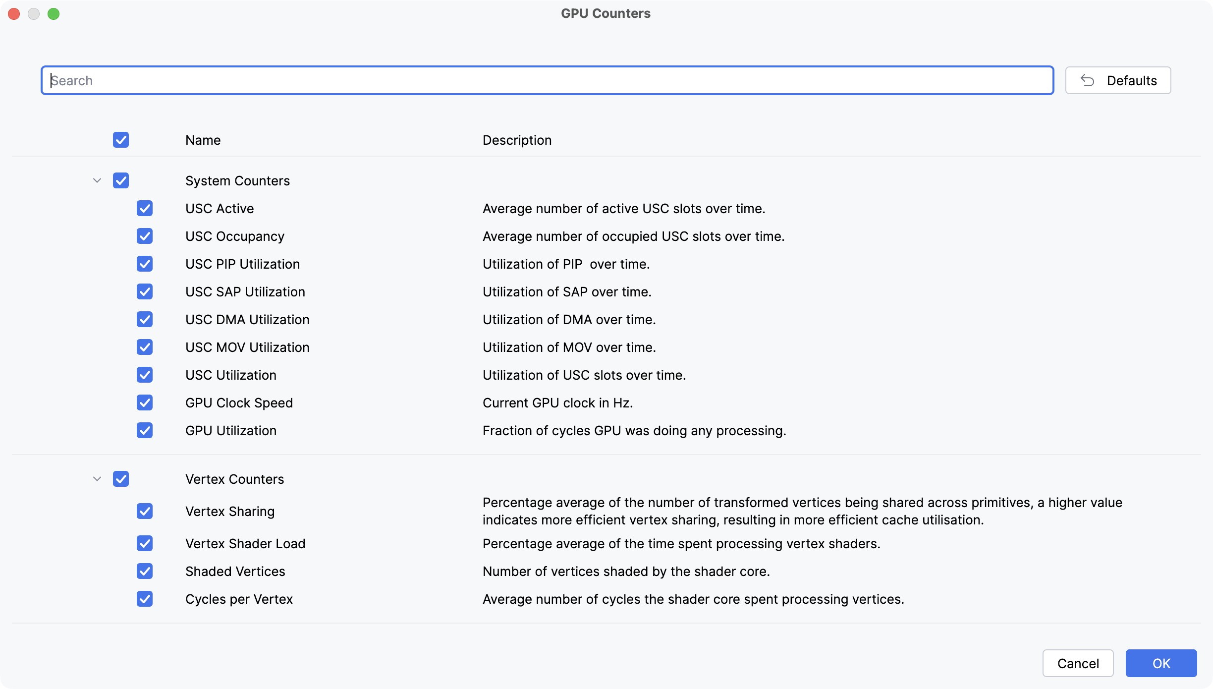The height and width of the screenshot is (689, 1213).
Task: Select the USC Utilization row name
Action: click(x=231, y=375)
